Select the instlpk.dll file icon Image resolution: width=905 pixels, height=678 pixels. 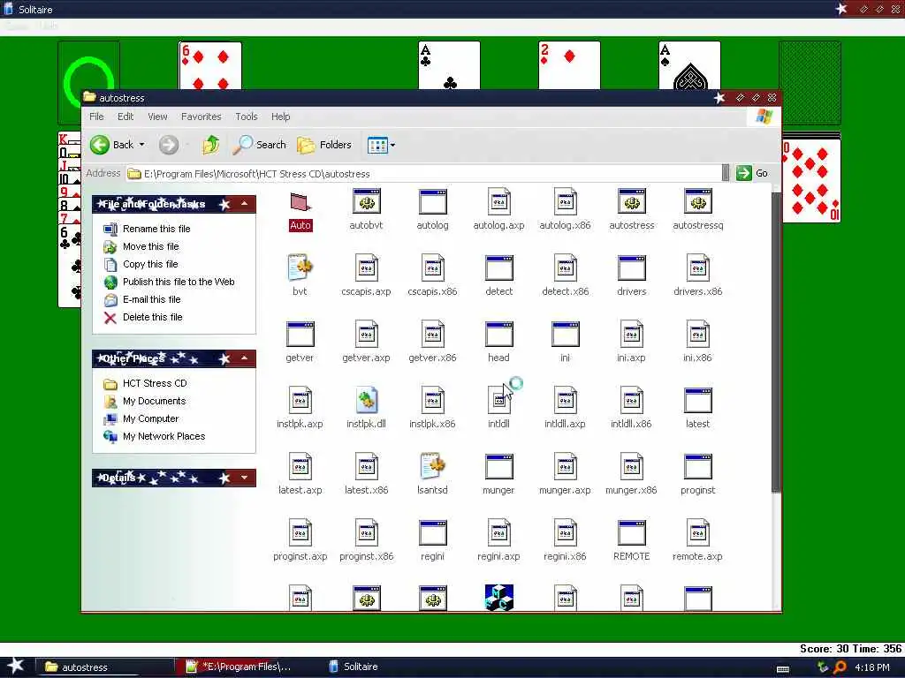pyautogui.click(x=367, y=400)
